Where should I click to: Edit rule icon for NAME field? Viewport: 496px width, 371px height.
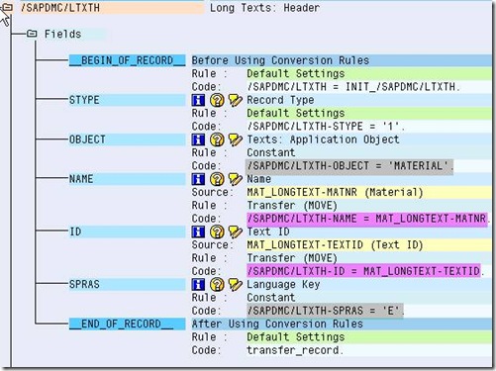(235, 179)
